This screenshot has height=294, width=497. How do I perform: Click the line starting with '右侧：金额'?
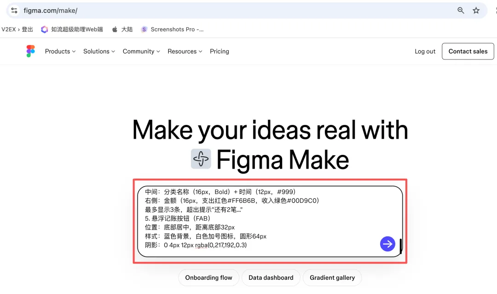[x=232, y=200]
